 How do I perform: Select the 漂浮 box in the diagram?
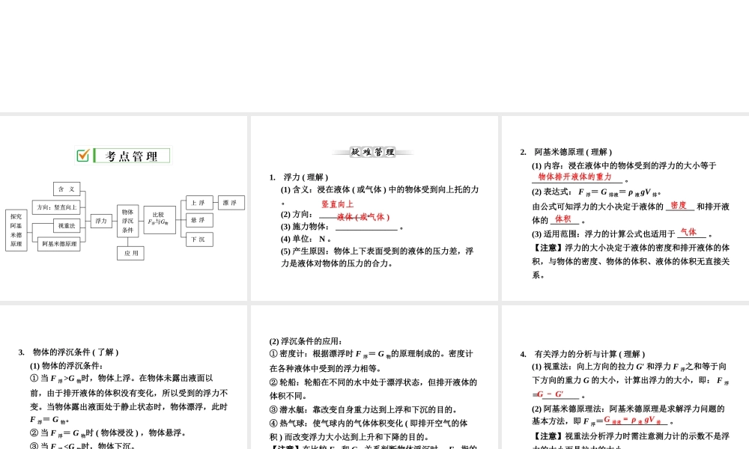click(231, 203)
